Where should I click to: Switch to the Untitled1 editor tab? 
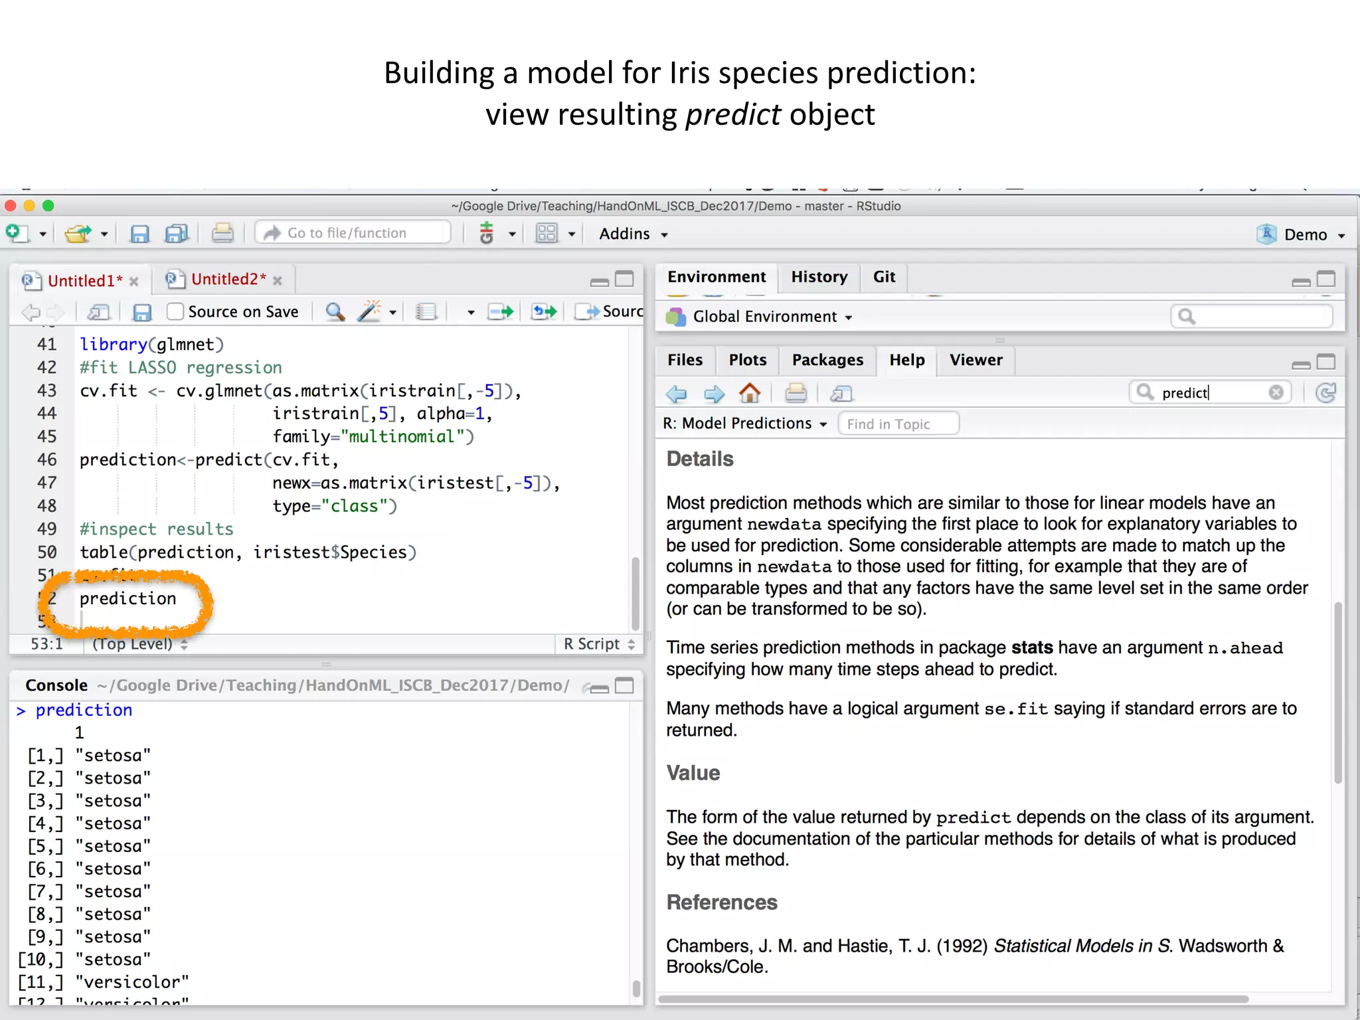[x=85, y=281]
